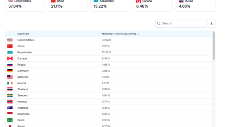Screen dimensions: 227x127
Task: Click the Canada flag in table row
Action: tap(10, 58)
